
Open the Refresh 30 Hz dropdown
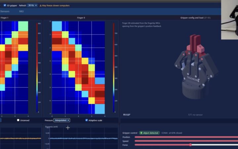[32, 5]
